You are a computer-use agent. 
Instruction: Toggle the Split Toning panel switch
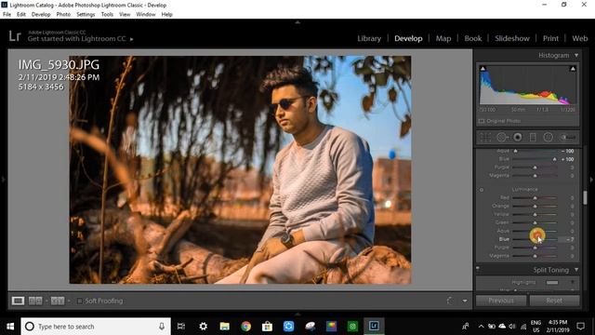478,269
